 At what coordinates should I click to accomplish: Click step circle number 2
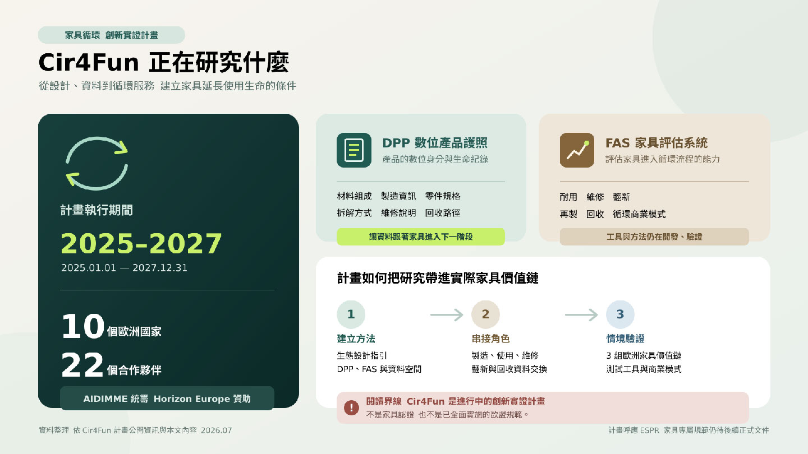click(x=485, y=314)
